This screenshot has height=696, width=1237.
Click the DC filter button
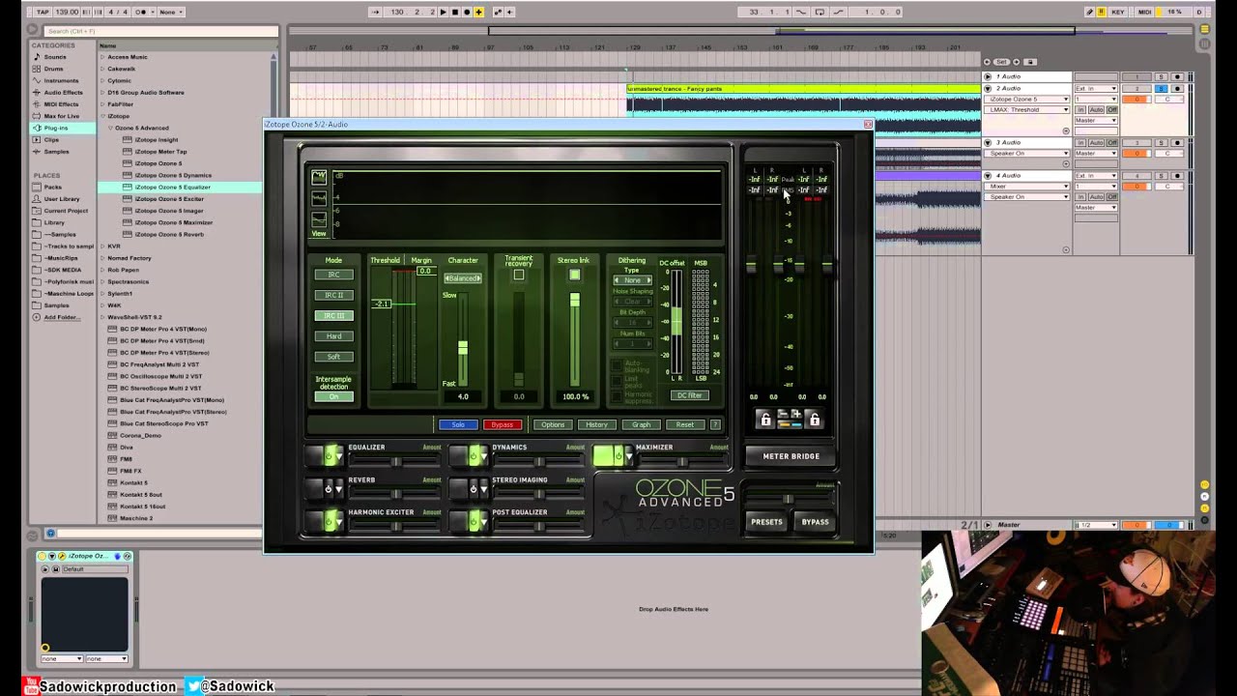[x=689, y=395]
